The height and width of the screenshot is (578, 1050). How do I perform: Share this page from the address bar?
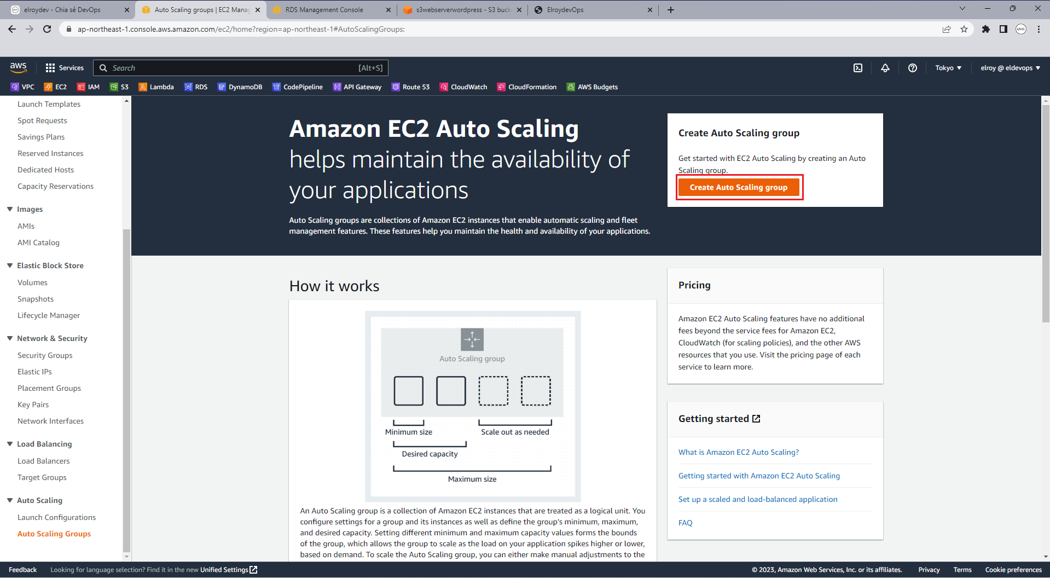947,29
